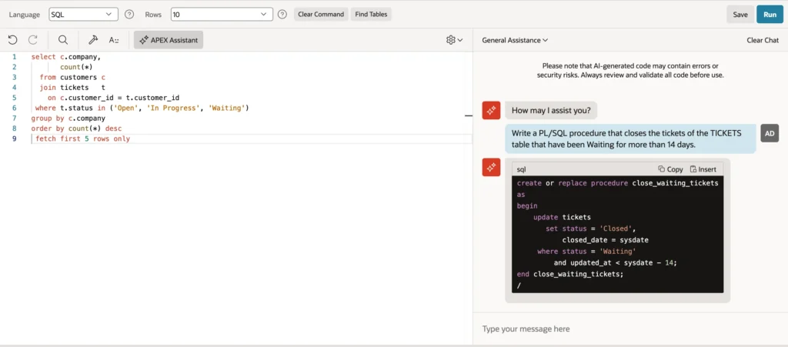Click the panel splitter collapse handle
Viewport: 788px width, 347px height.
469,115
